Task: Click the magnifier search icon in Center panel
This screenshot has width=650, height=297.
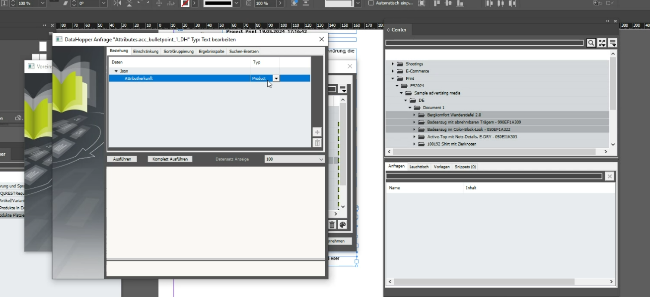Action: click(x=590, y=43)
